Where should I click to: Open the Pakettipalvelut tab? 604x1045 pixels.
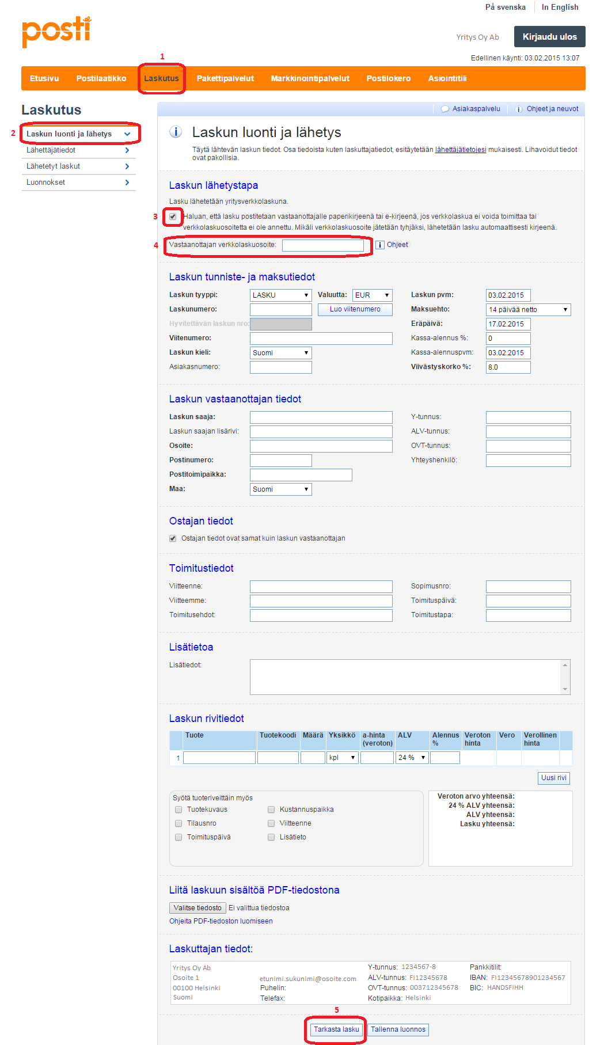click(x=225, y=78)
